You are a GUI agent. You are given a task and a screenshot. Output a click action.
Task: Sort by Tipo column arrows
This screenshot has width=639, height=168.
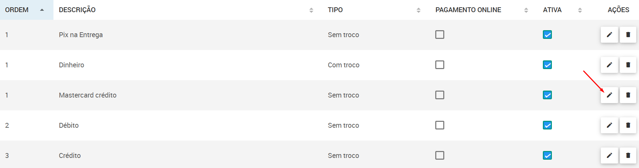[x=419, y=10]
